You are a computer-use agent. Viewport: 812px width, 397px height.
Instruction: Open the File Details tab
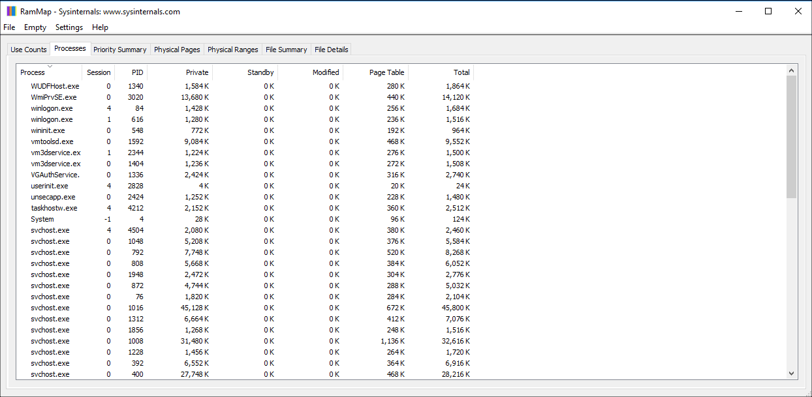tap(331, 49)
